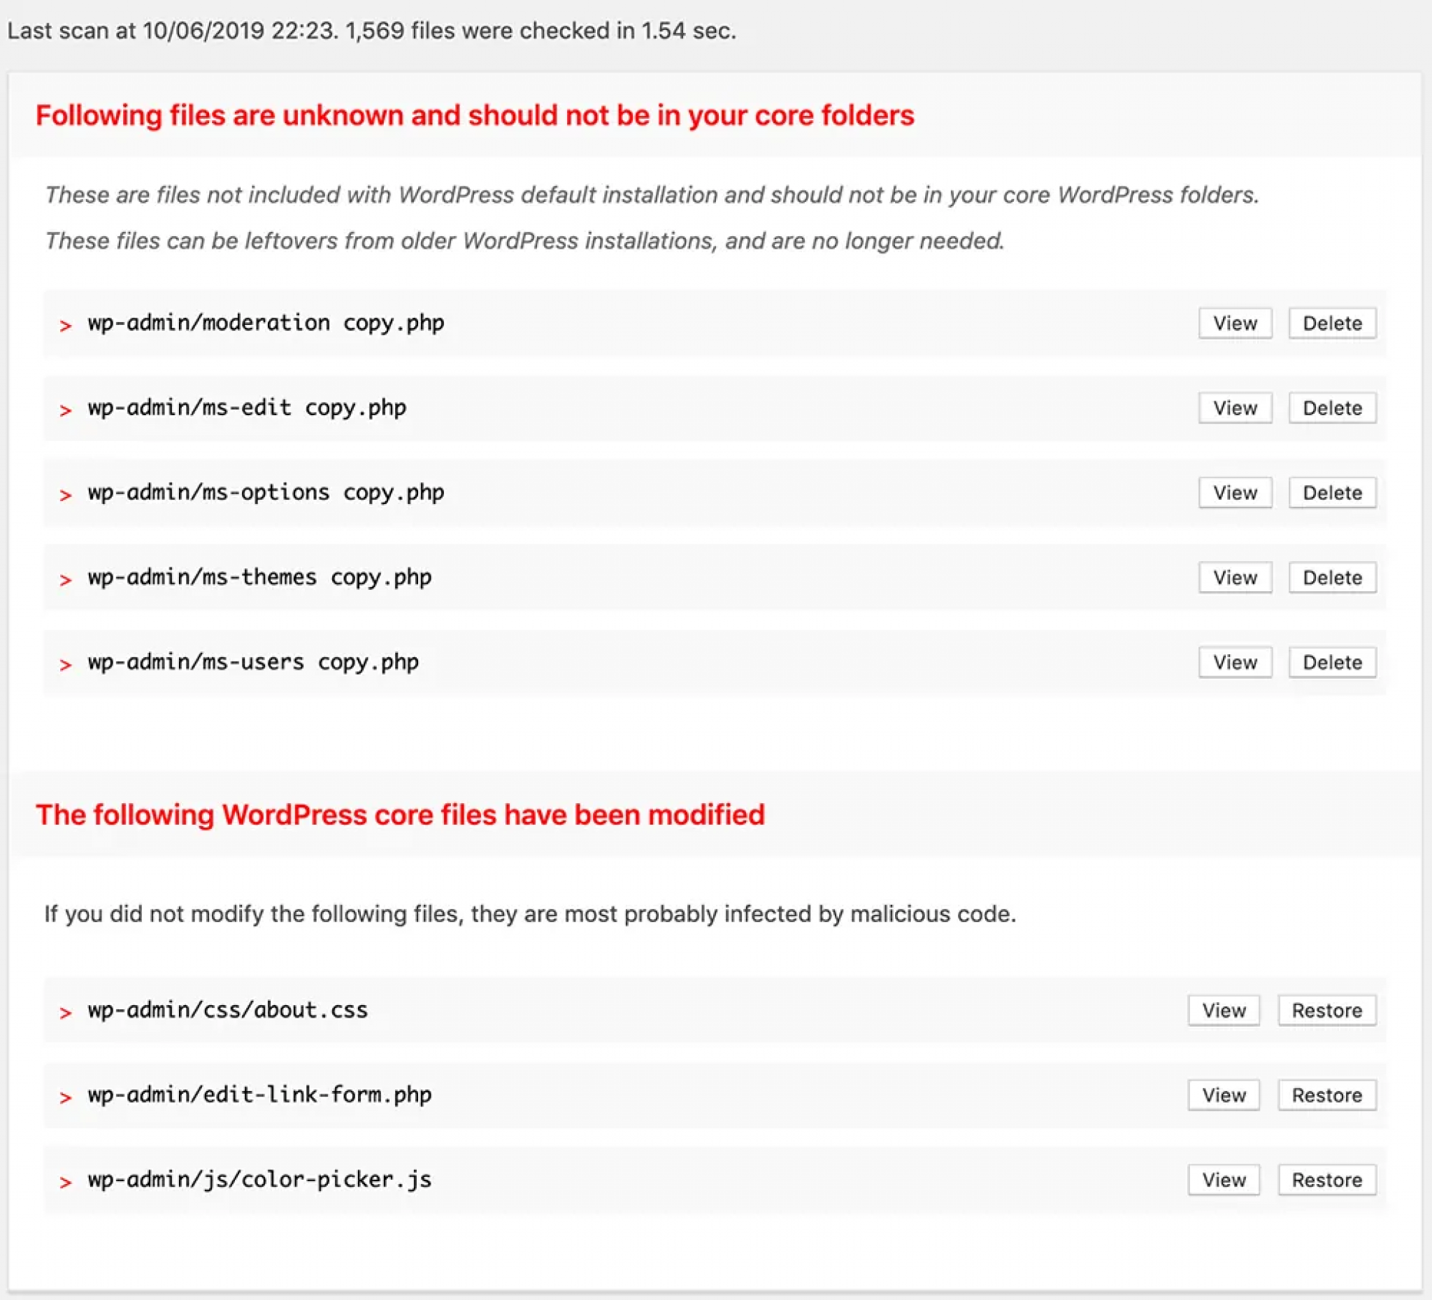View the ms-edit copy.php file
This screenshot has width=1432, height=1300.
tap(1235, 407)
